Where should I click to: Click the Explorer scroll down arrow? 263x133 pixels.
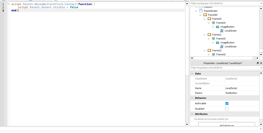tap(261, 54)
